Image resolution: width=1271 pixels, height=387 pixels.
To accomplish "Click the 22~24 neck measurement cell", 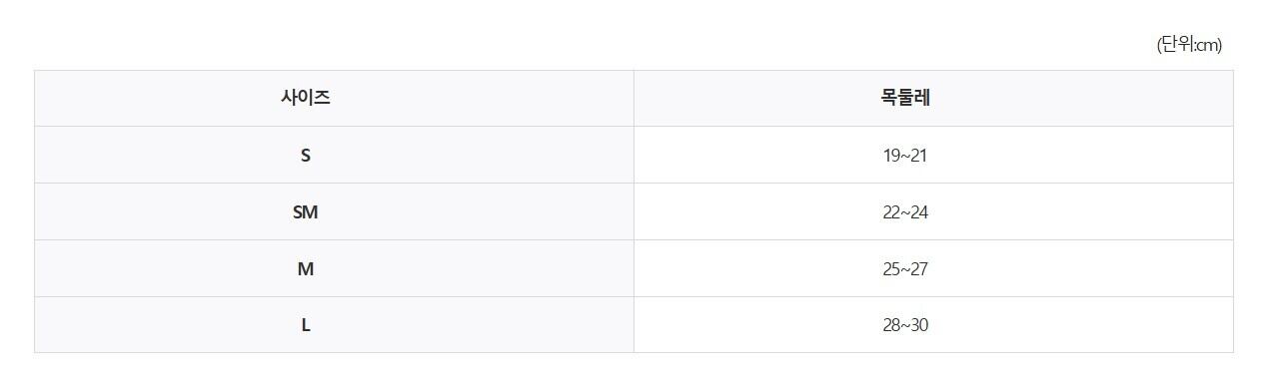I will (x=933, y=211).
